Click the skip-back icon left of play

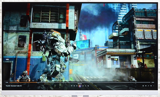(x=77, y=86)
